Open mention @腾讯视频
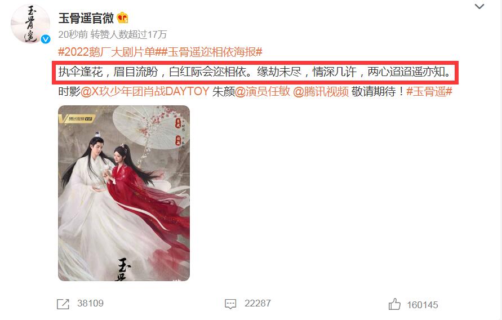This screenshot has width=502, height=320. 321,92
